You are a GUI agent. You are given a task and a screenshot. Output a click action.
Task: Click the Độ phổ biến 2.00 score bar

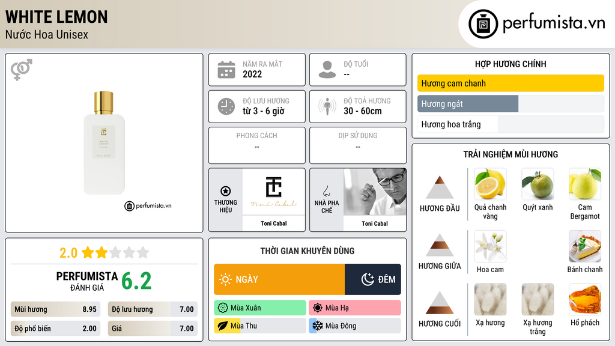coord(55,329)
